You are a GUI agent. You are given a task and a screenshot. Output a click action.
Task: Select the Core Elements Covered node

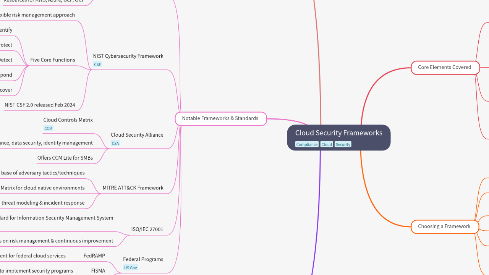click(445, 67)
